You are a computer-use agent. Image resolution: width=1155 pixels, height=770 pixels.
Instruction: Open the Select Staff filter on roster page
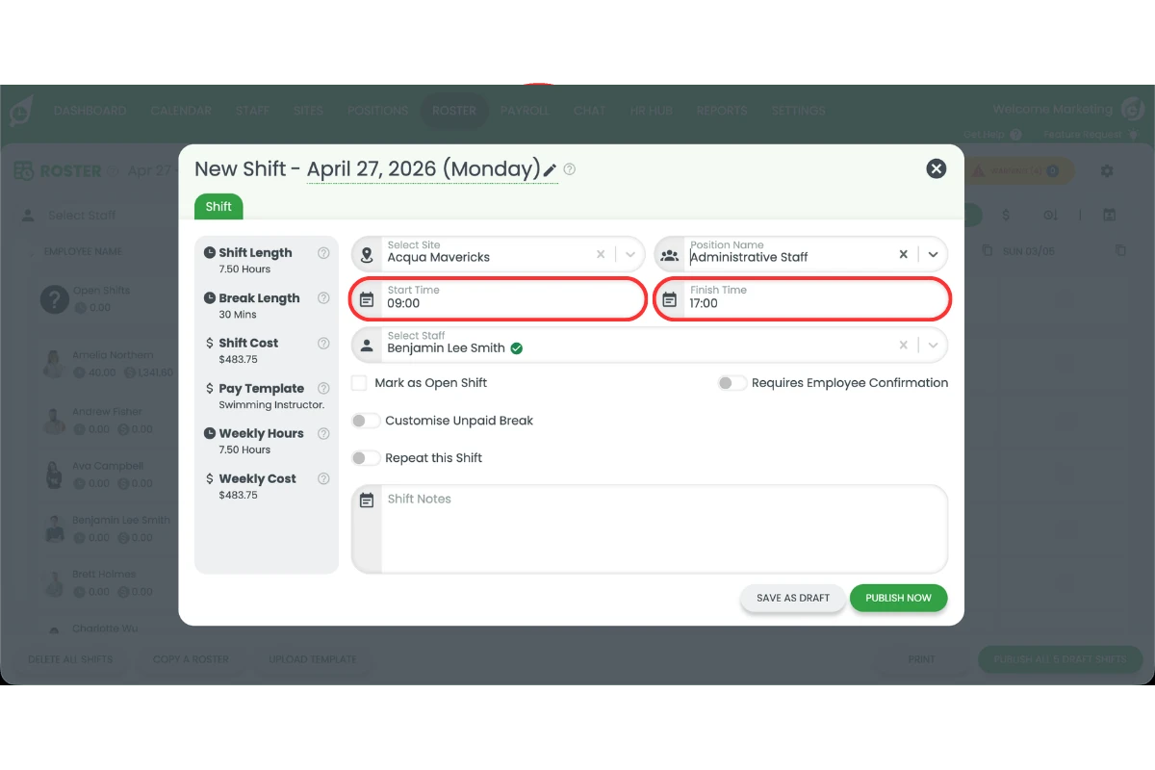(96, 216)
